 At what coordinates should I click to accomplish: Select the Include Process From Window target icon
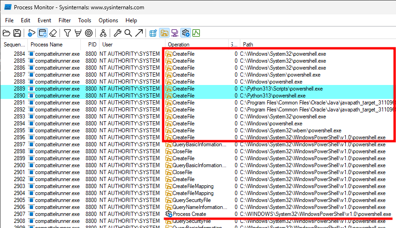click(x=89, y=33)
